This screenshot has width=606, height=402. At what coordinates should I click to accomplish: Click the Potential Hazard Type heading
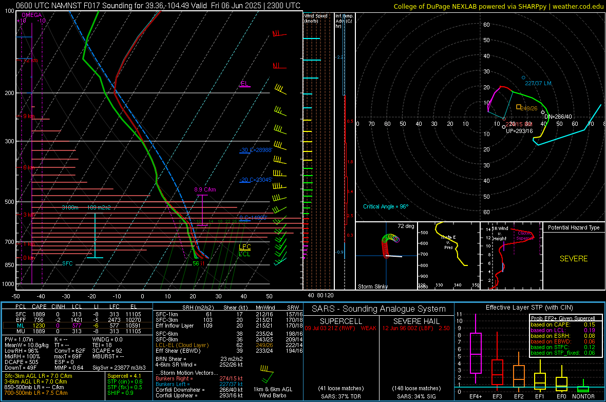574,227
